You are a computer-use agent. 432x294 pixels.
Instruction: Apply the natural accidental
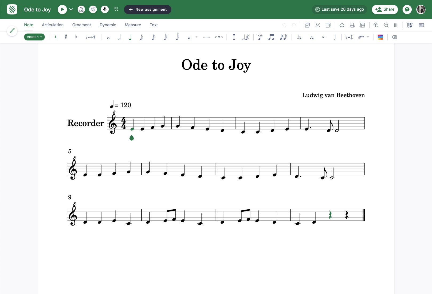[56, 37]
